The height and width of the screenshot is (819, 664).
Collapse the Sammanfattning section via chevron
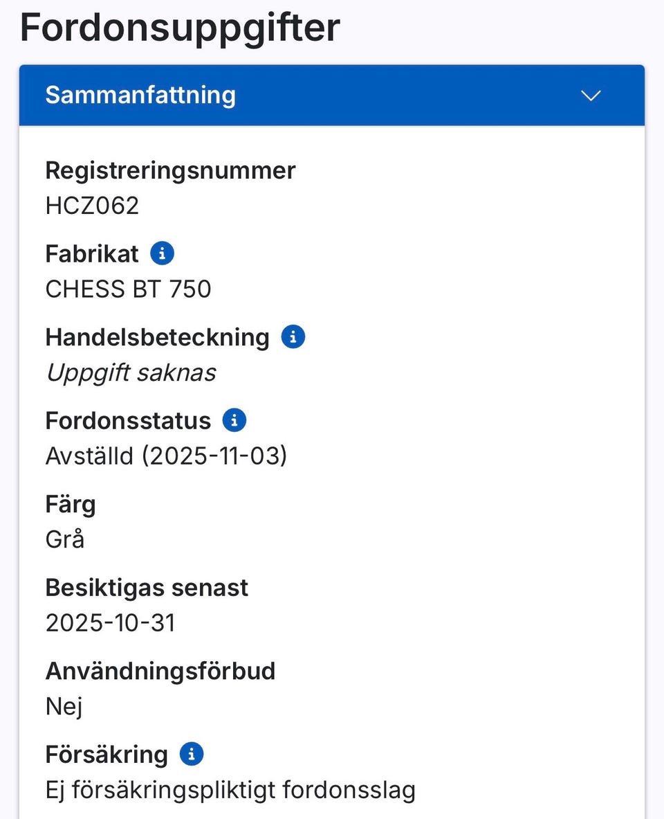591,96
